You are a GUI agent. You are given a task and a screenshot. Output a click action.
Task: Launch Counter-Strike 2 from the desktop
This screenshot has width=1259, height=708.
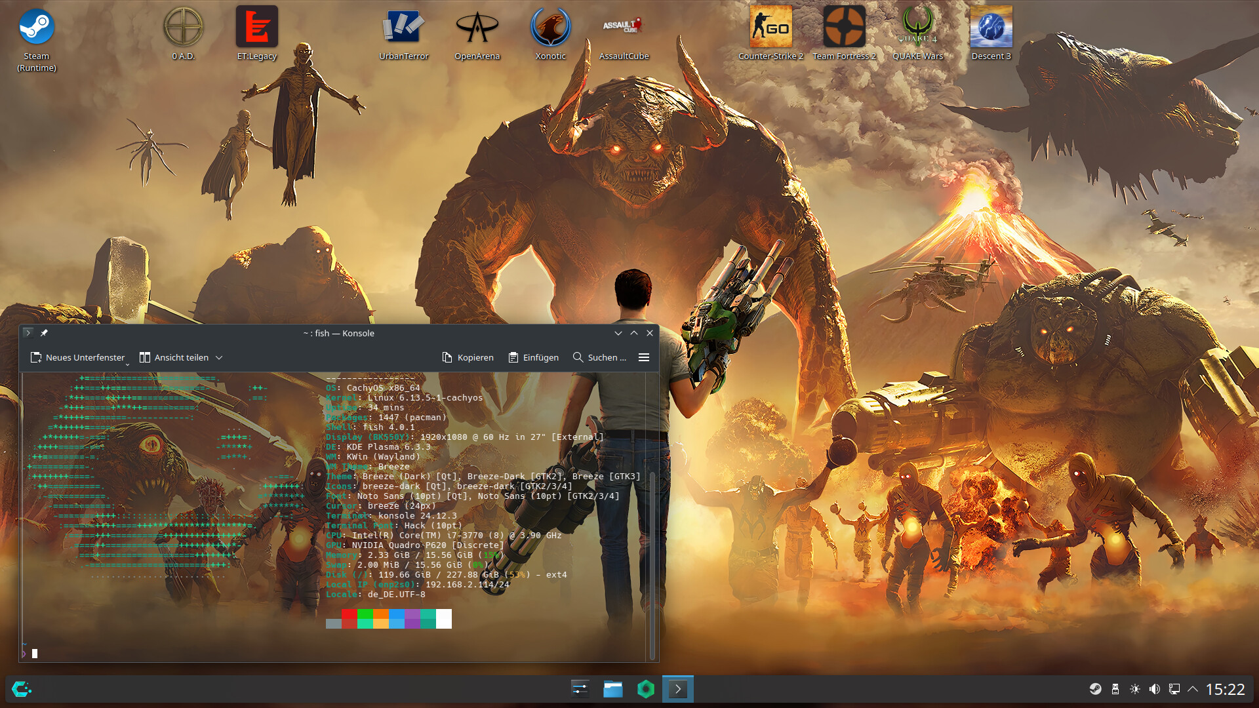pos(770,28)
